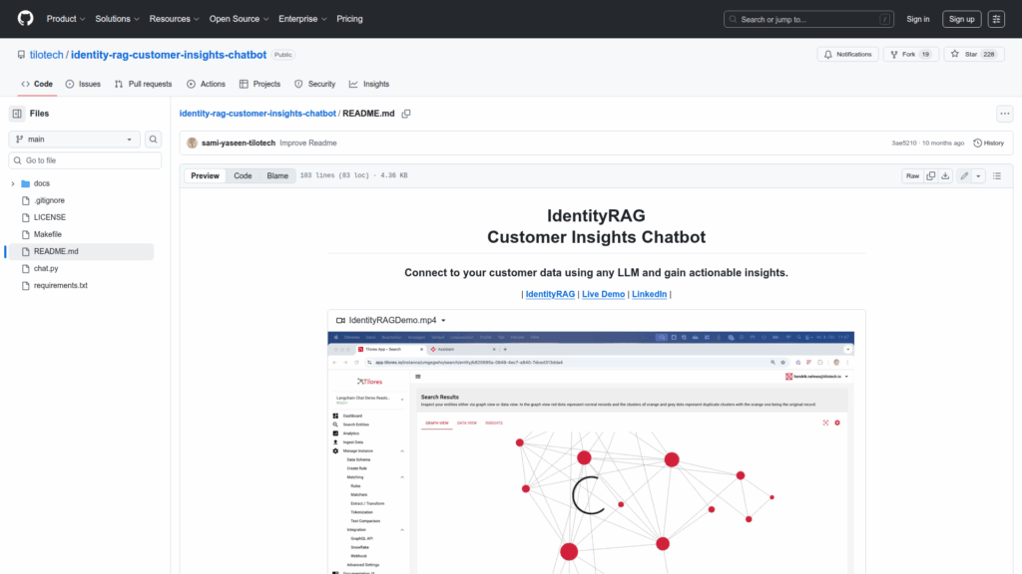This screenshot has width=1022, height=574.
Task: Open the Insights tab
Action: (x=369, y=84)
